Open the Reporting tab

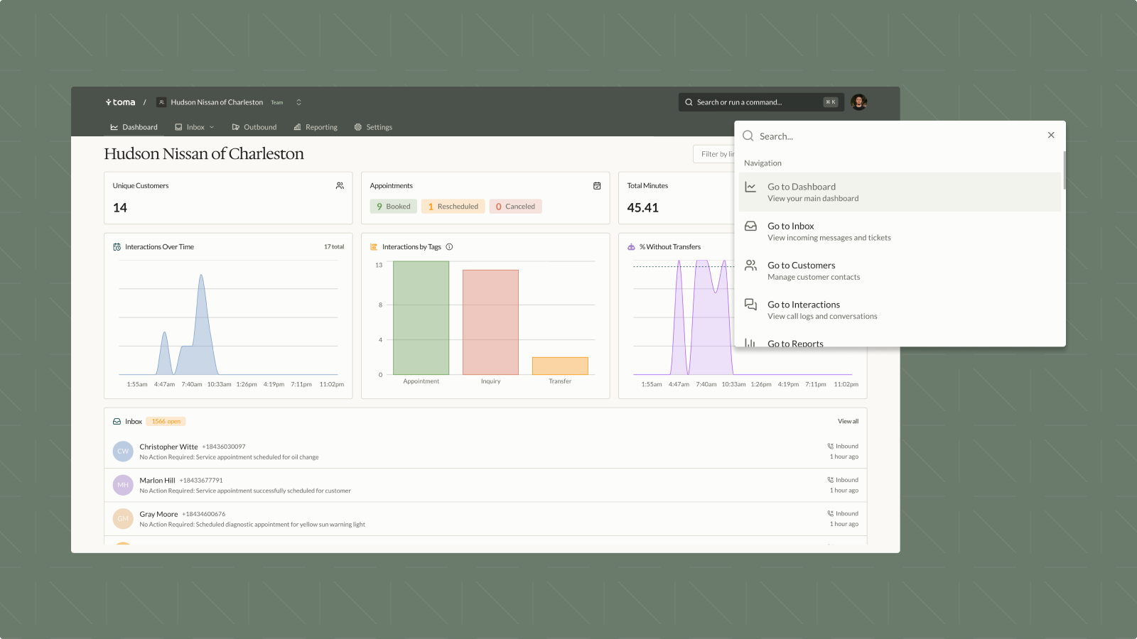316,127
